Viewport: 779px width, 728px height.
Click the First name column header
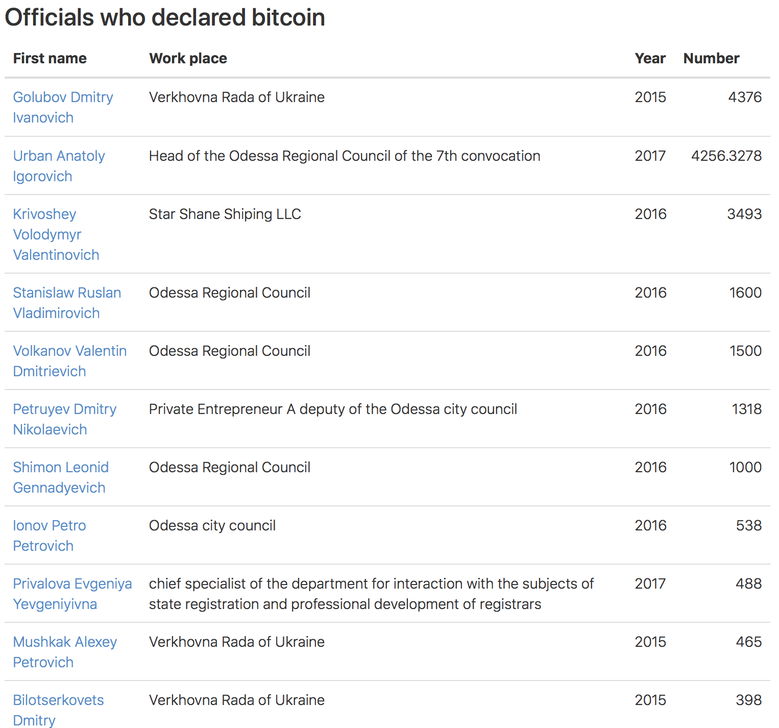click(x=50, y=58)
